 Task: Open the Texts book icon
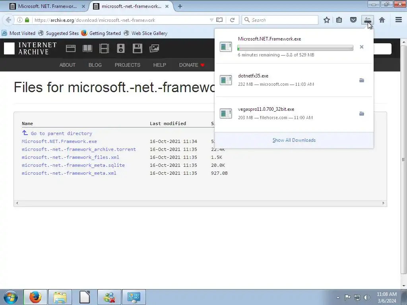[x=87, y=48]
